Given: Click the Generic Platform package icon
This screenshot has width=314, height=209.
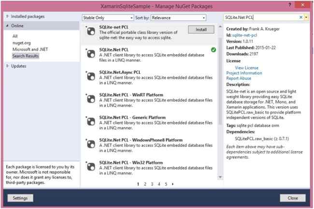Looking at the screenshot, I should point(91,122).
